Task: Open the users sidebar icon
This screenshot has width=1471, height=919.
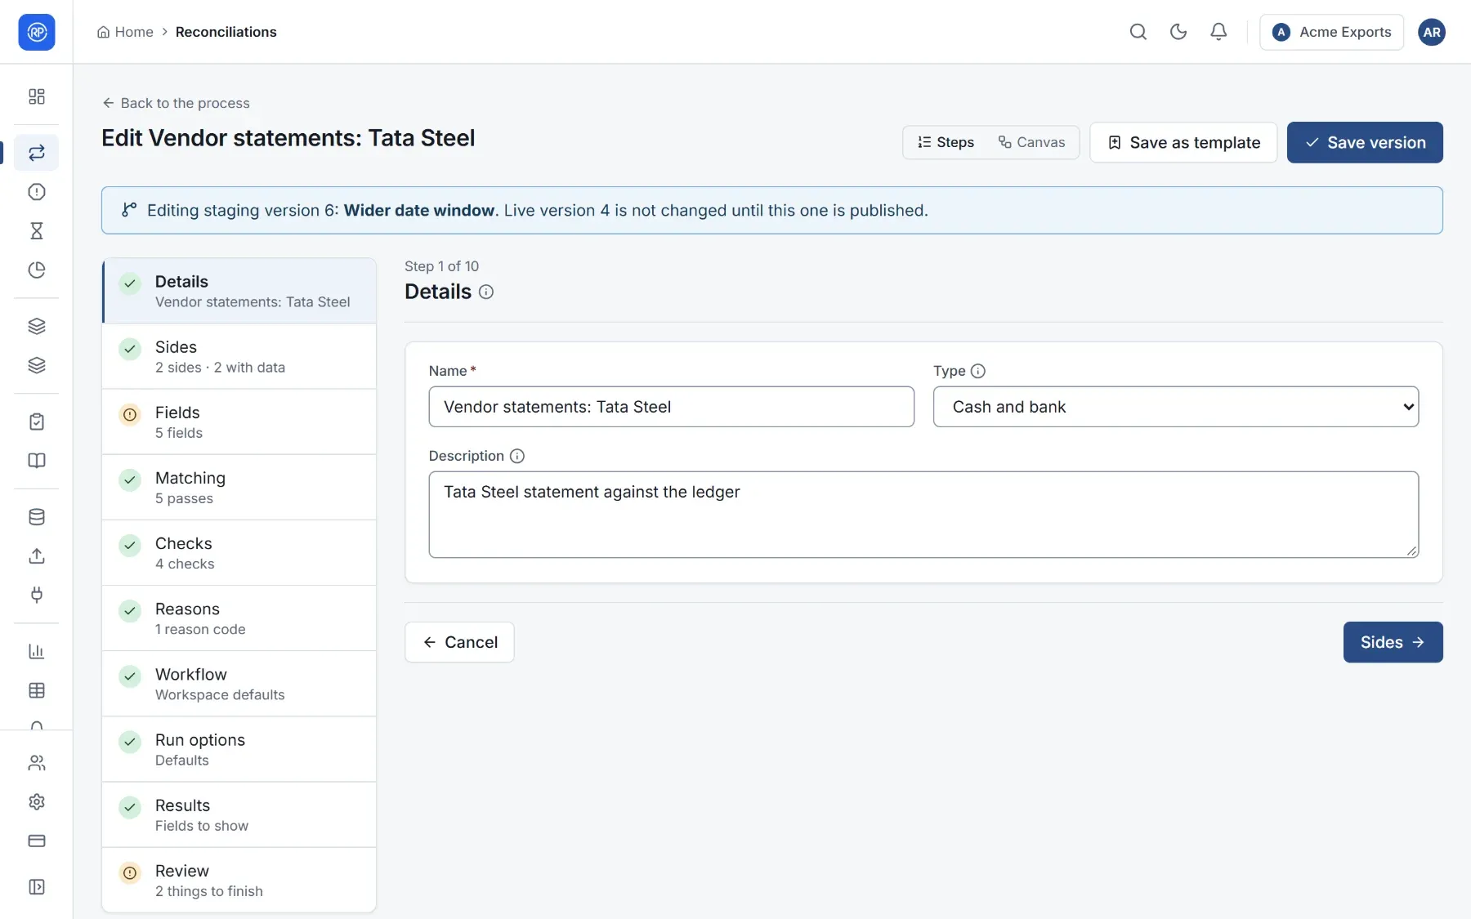Action: 36,763
